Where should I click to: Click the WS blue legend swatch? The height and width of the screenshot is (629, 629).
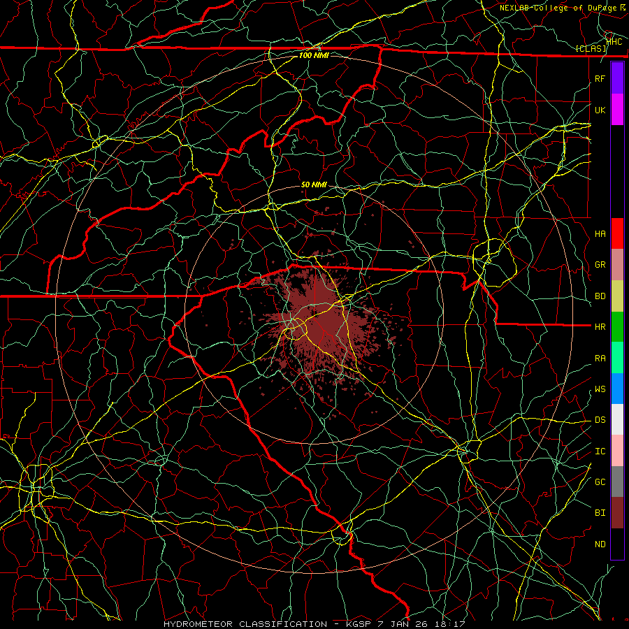[x=617, y=389]
